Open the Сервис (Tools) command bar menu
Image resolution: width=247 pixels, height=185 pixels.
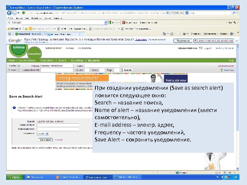[x=224, y=34]
